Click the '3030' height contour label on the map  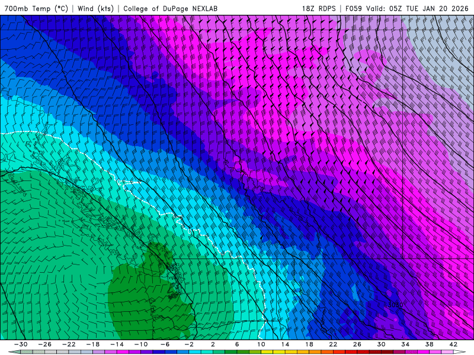click(x=395, y=305)
